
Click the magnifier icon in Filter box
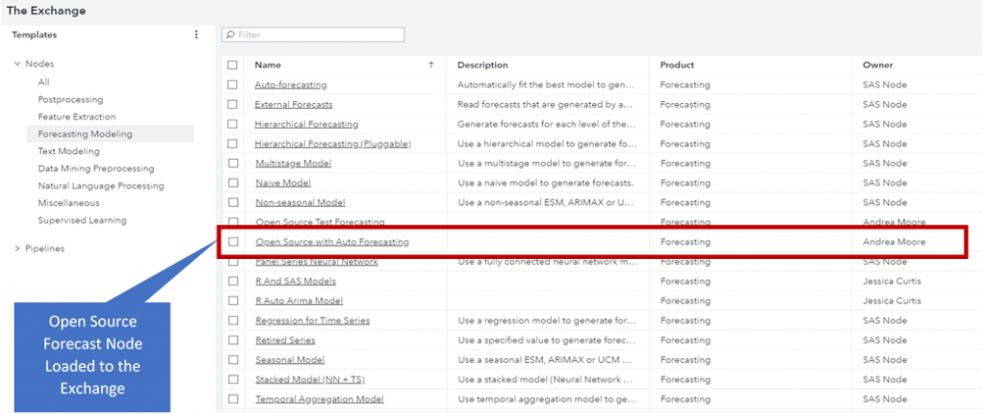pos(230,35)
